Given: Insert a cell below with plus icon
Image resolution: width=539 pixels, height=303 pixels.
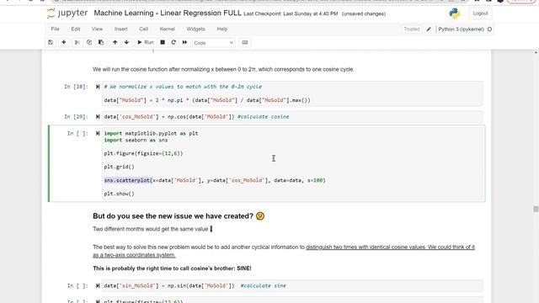Looking at the screenshot, I should (x=64, y=42).
